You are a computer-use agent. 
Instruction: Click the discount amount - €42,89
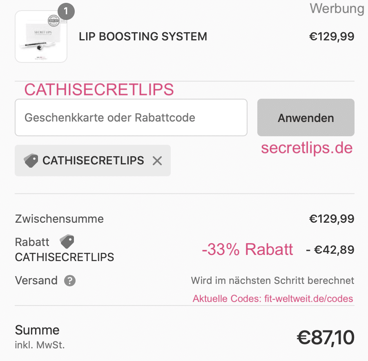[x=330, y=250]
